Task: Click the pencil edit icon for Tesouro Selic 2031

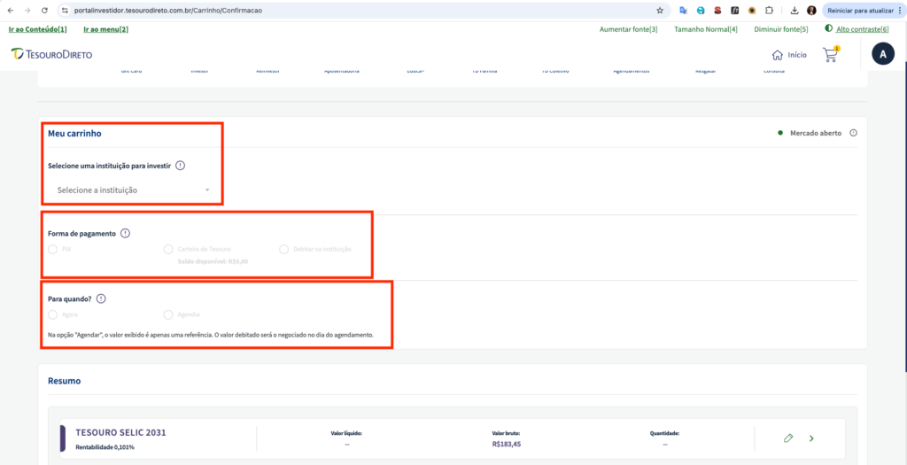Action: pyautogui.click(x=788, y=438)
